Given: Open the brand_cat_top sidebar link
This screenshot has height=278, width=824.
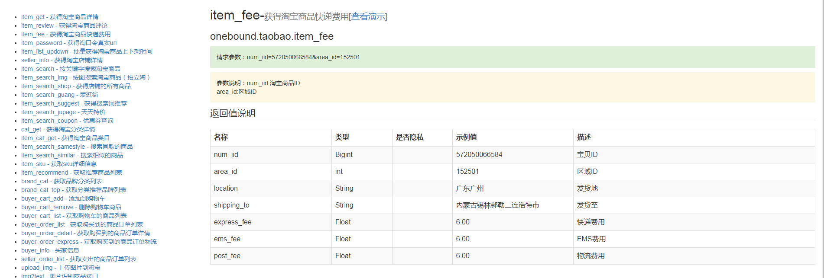Looking at the screenshot, I should (74, 190).
